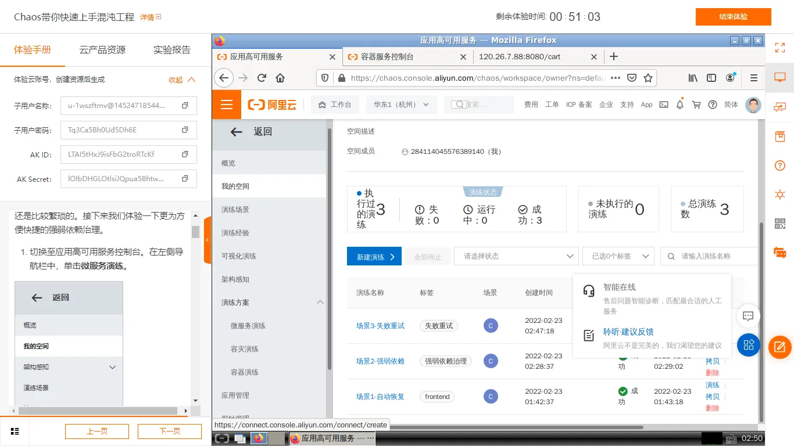The height and width of the screenshot is (446, 794).
Task: Click the sun brightness icon in the right sidebar
Action: (x=780, y=195)
